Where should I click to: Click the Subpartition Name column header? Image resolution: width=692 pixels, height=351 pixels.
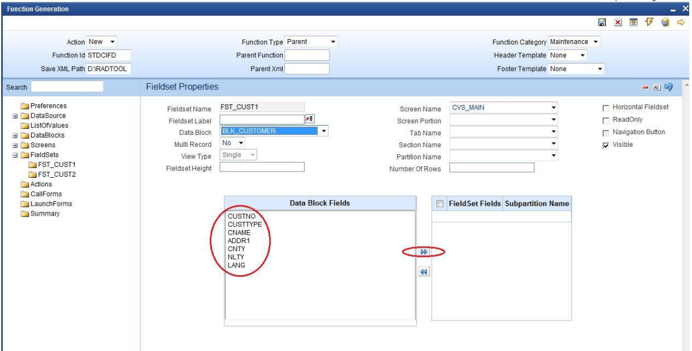pos(537,204)
